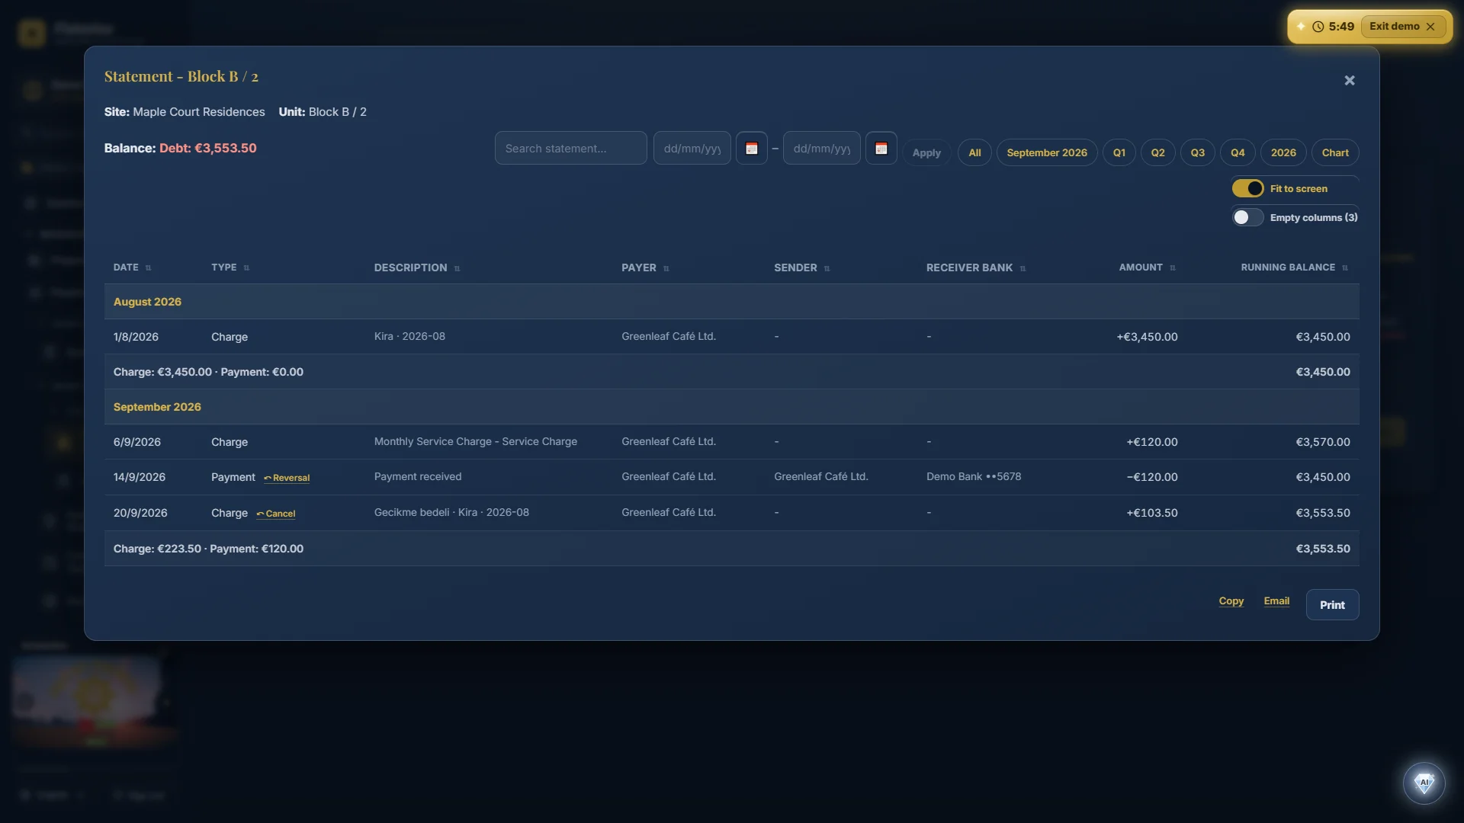This screenshot has height=823, width=1464.
Task: Focus the start date dd/mm/yyyy field
Action: (692, 148)
